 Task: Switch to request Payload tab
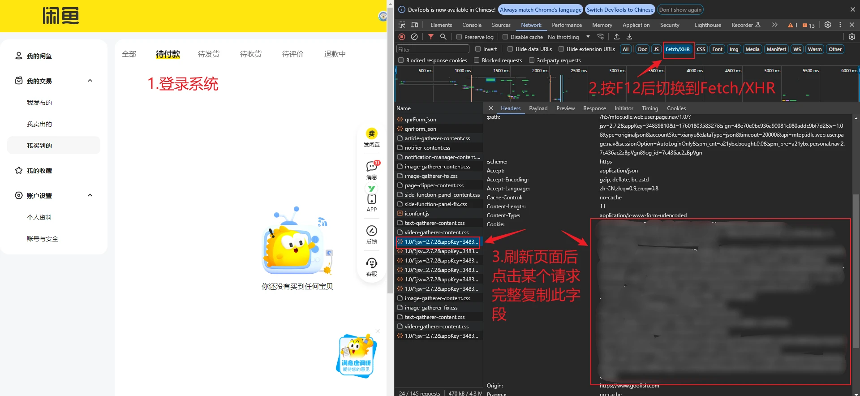click(538, 108)
